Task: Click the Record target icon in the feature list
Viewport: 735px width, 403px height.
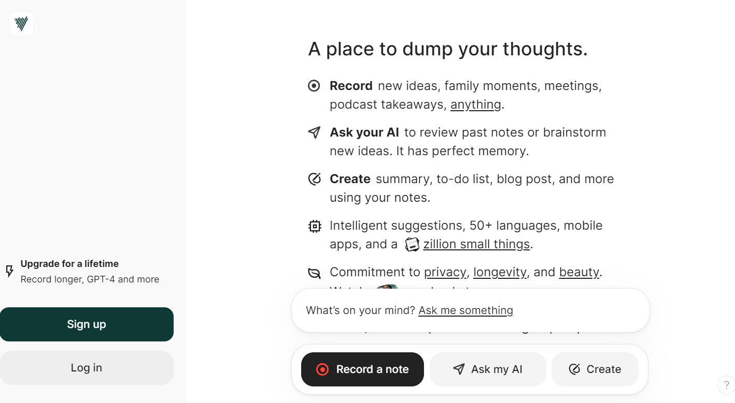Action: pos(314,86)
